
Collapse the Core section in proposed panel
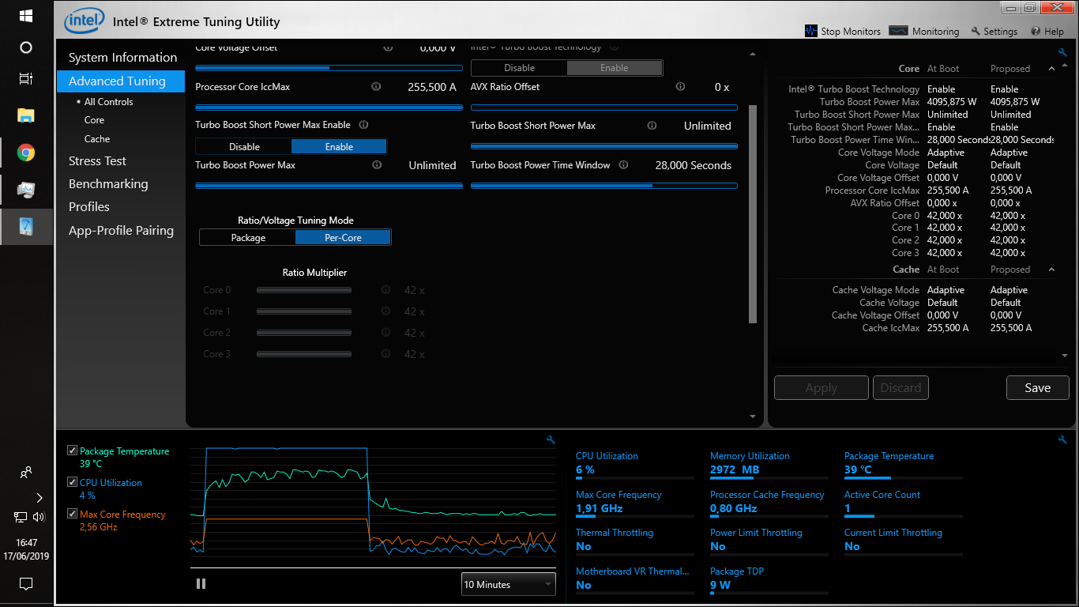tap(1051, 69)
